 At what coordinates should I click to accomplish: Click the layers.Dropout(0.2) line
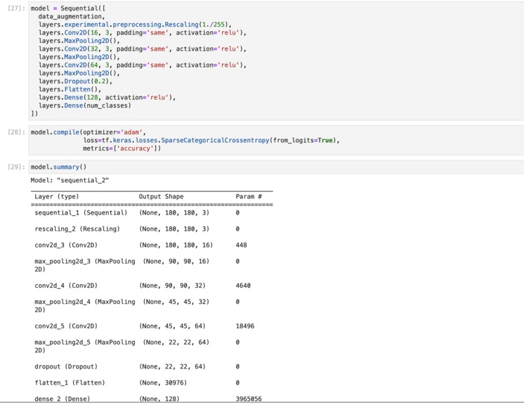click(x=75, y=82)
